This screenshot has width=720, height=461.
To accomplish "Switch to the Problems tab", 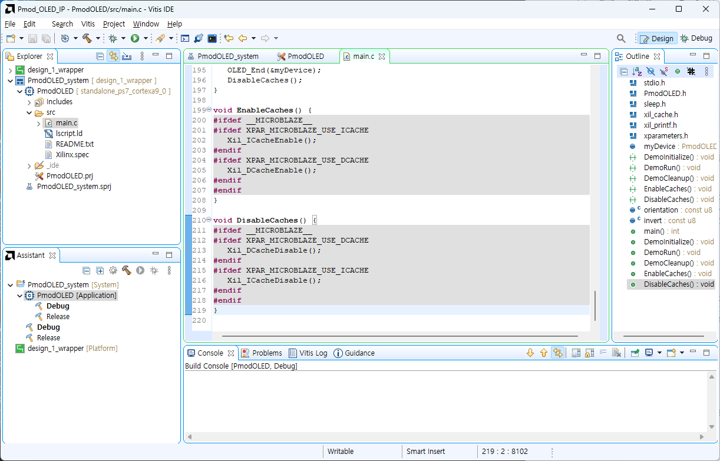I will [261, 353].
